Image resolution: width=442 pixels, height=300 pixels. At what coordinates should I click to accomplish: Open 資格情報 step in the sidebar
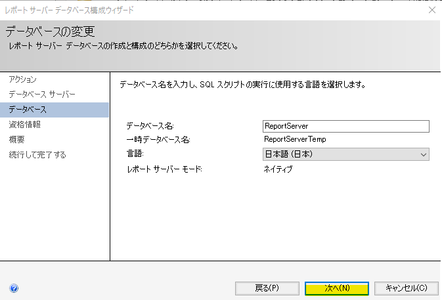(24, 124)
